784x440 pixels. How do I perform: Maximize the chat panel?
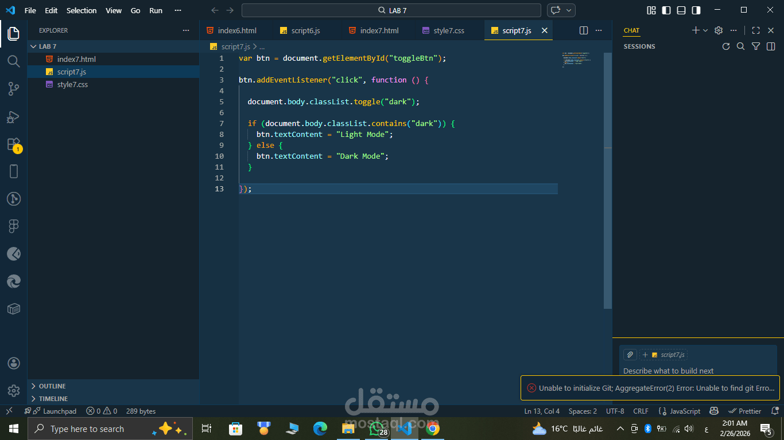(756, 30)
